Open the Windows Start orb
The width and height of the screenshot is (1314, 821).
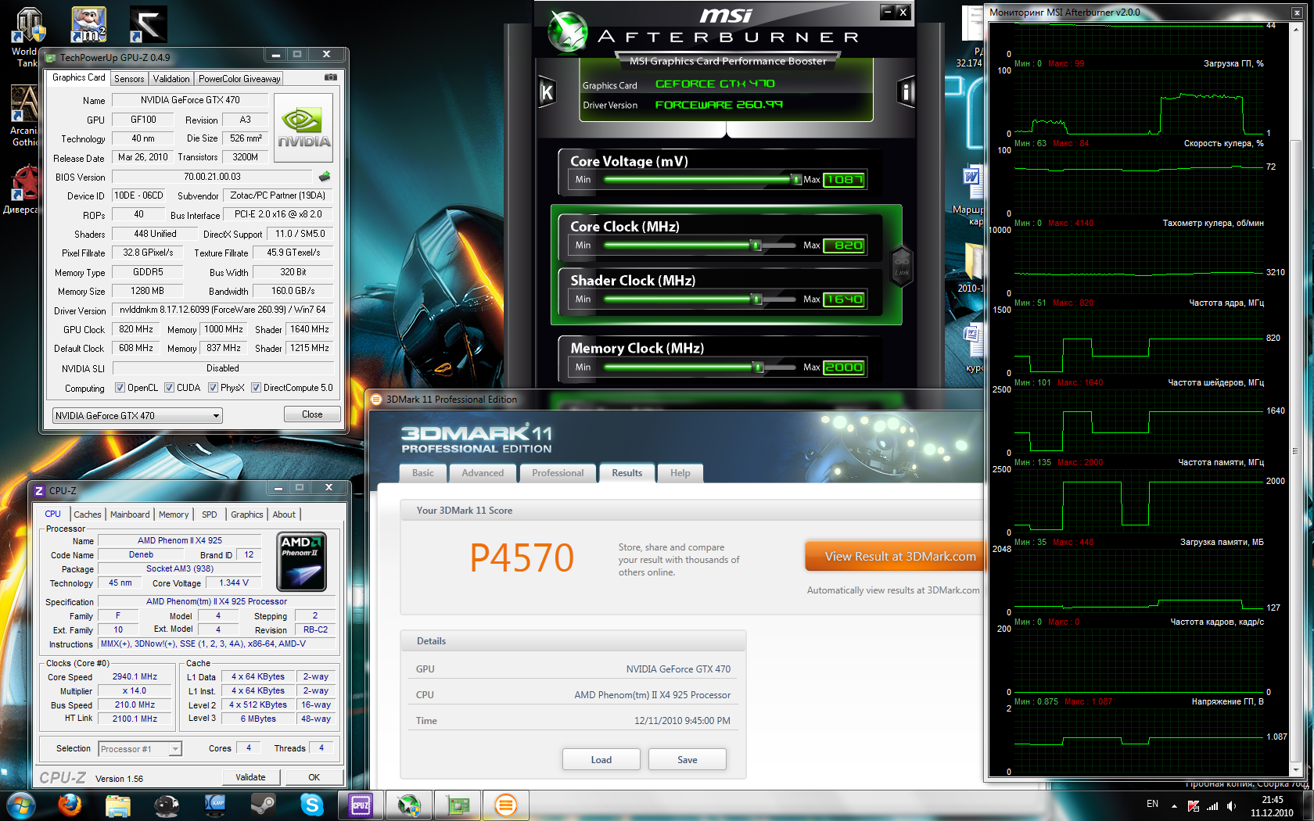[20, 805]
